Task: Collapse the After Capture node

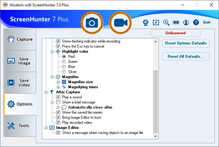Action: tap(46, 92)
